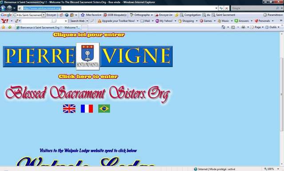
Task: Open the Yahoo! logo toolbar button
Action: click(x=5, y=21)
